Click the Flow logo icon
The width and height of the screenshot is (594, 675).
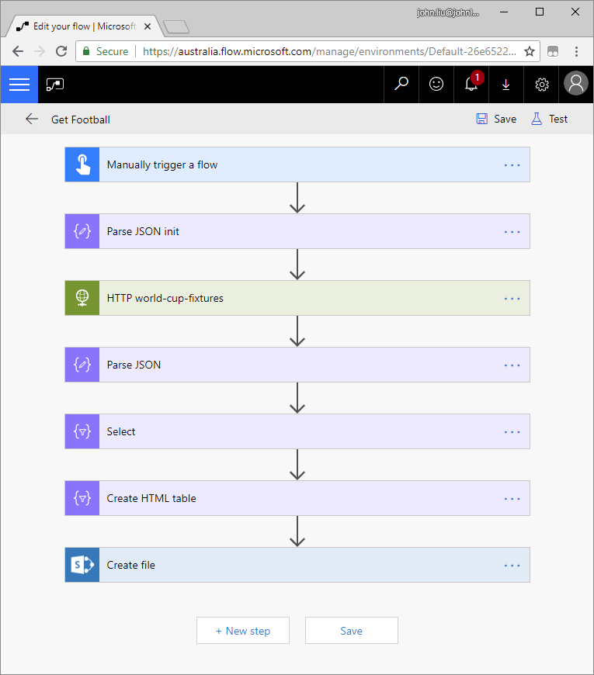point(55,85)
